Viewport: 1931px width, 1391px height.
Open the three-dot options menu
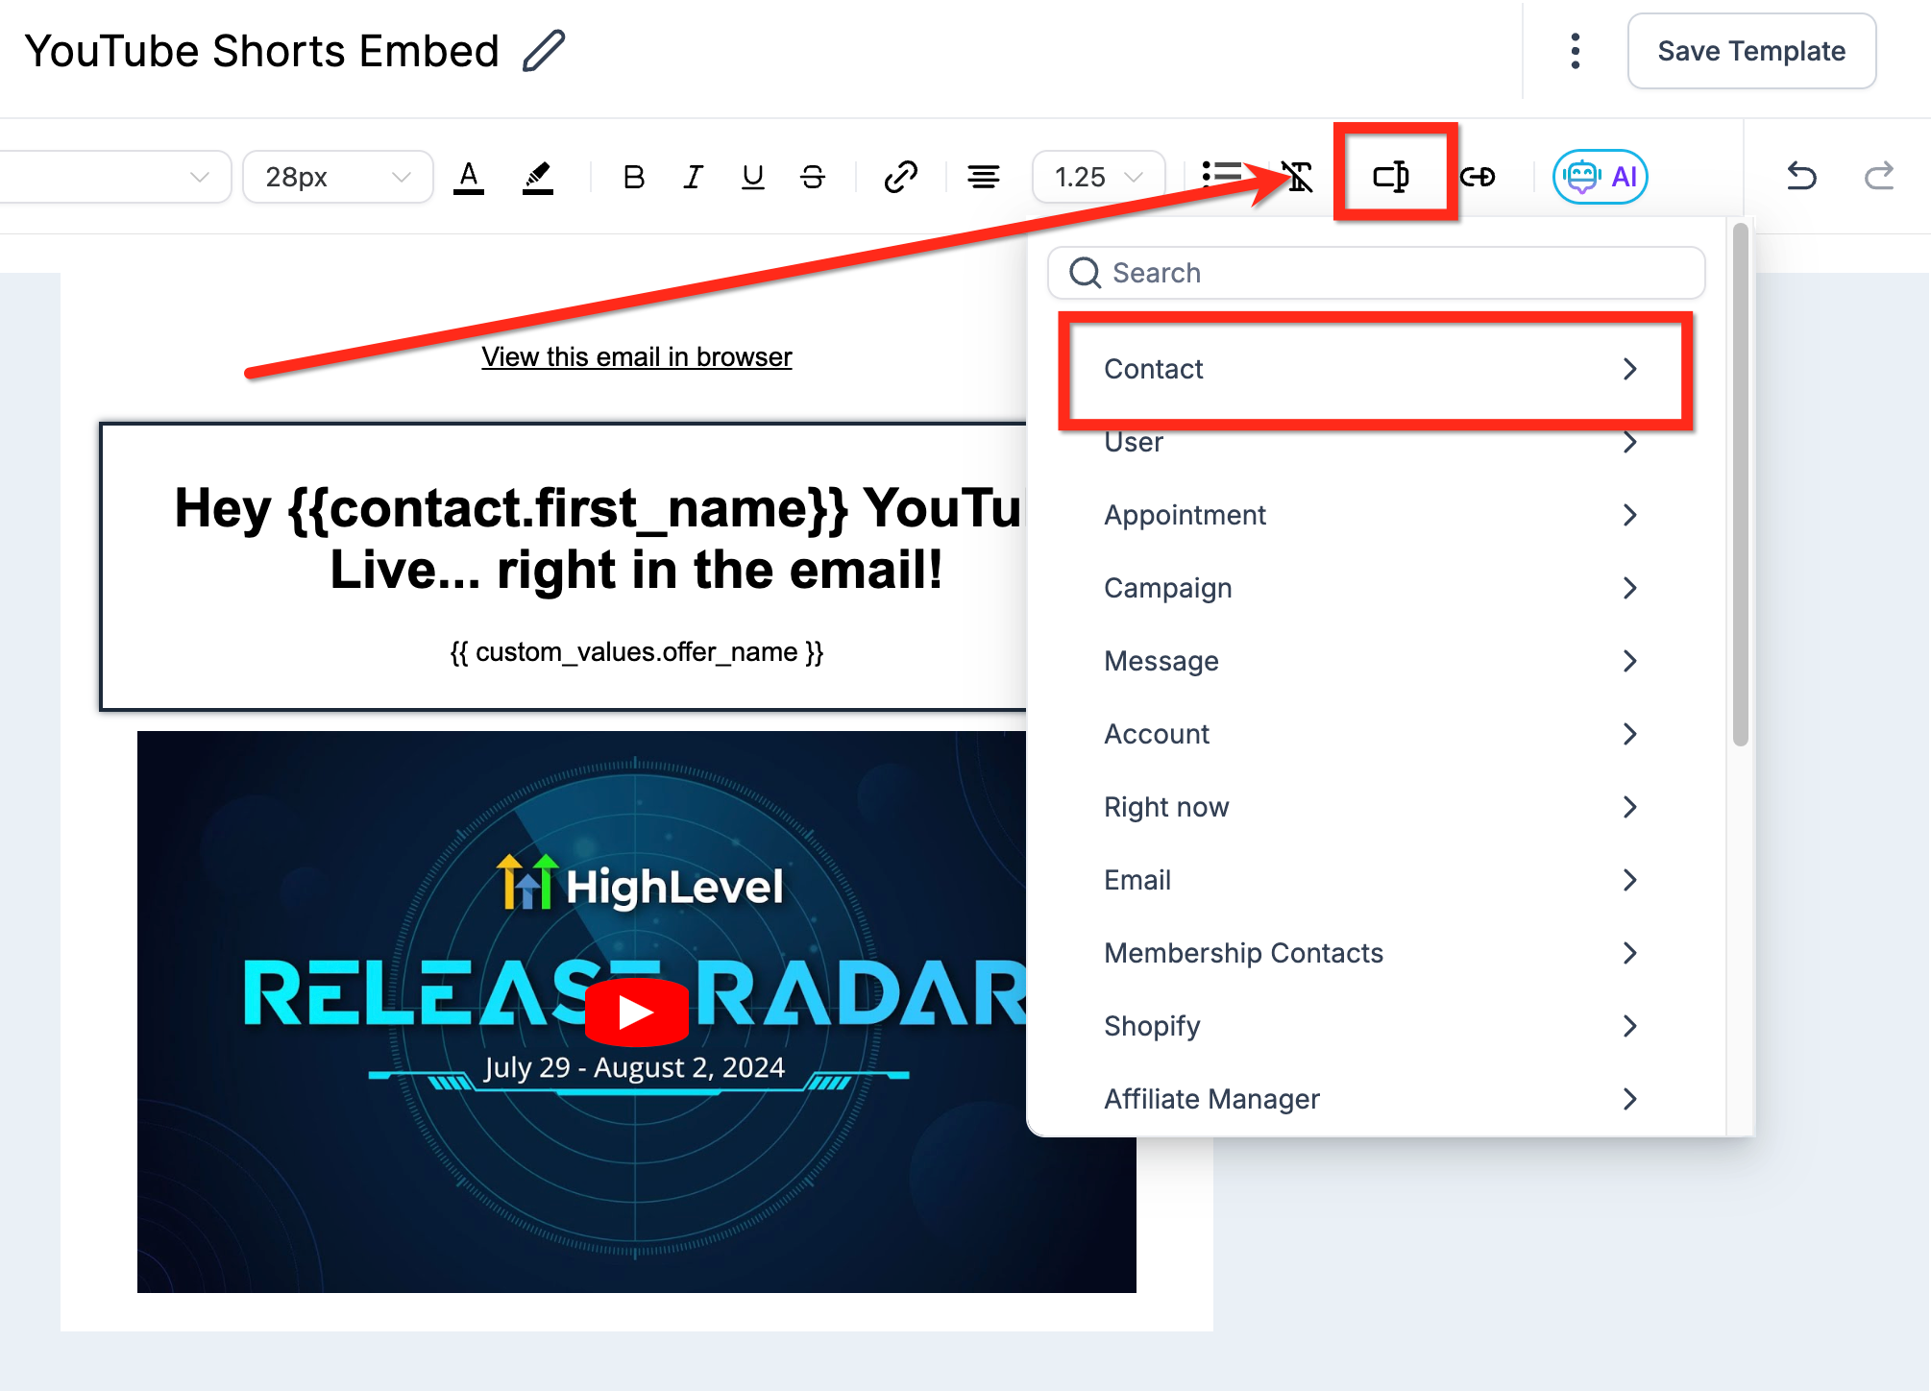(x=1576, y=51)
